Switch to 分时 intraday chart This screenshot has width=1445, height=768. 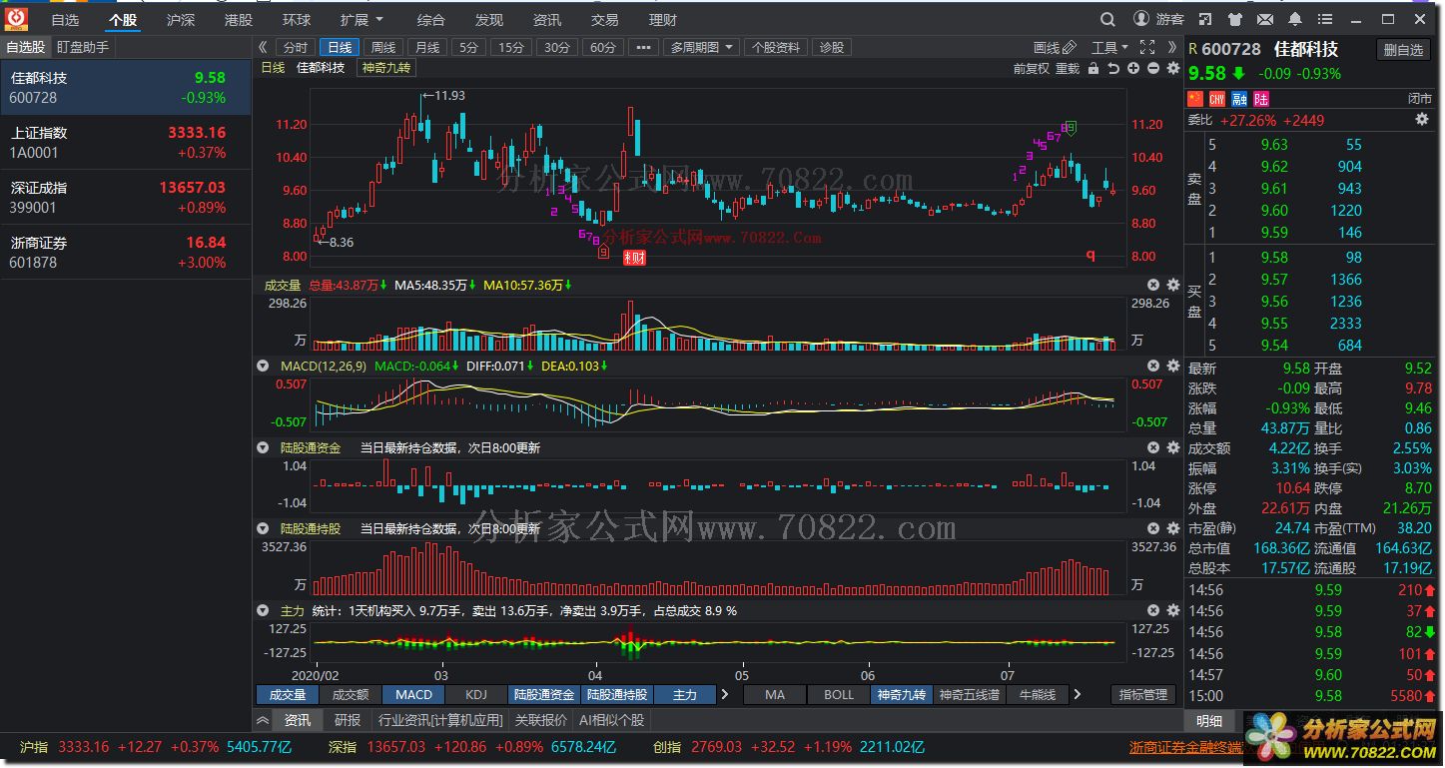tap(296, 47)
